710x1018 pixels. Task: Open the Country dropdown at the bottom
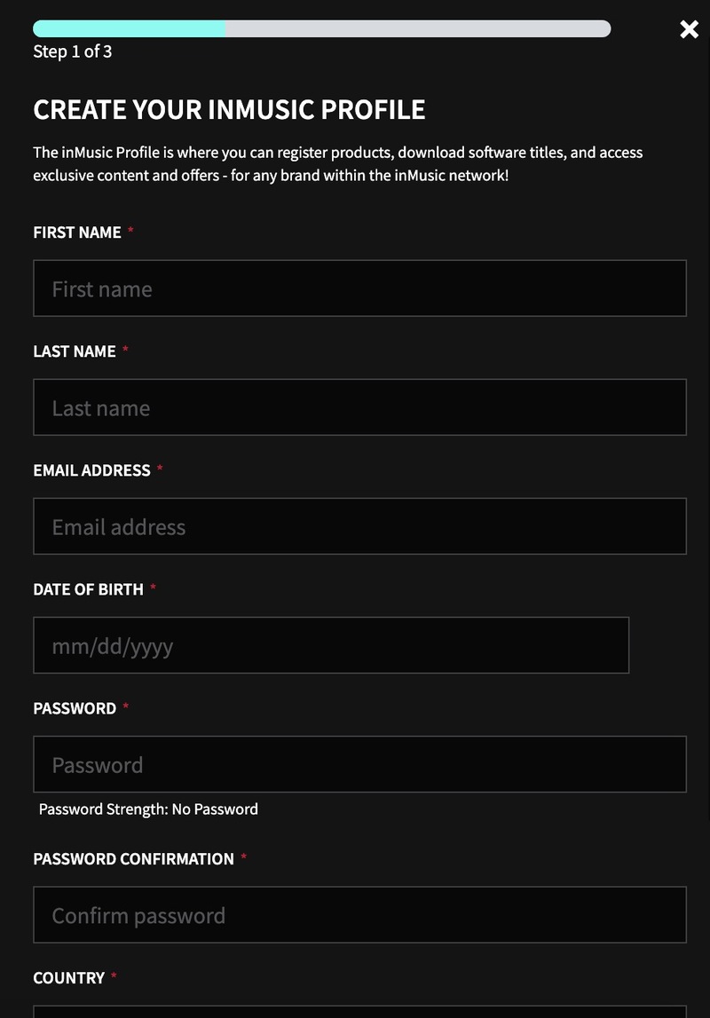pos(359,1012)
